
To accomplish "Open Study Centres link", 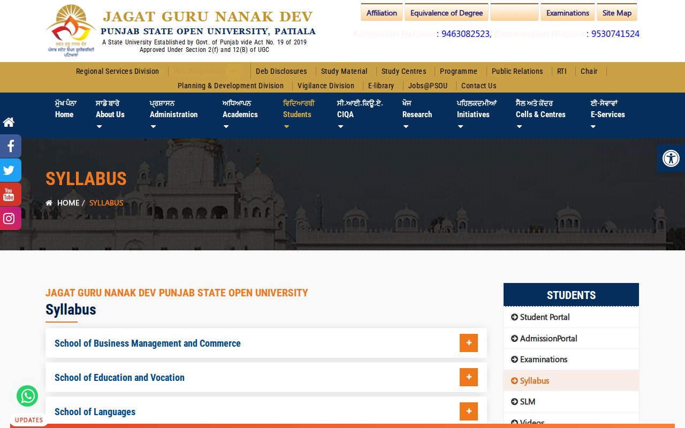I will click(404, 71).
